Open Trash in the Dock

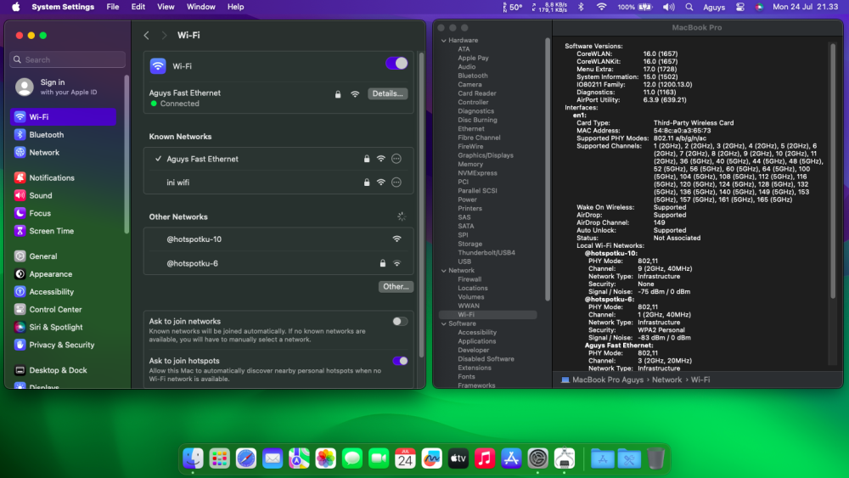pyautogui.click(x=655, y=458)
